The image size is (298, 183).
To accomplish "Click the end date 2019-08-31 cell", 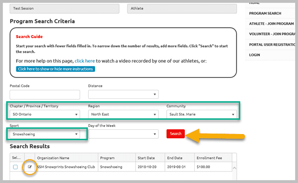I will (x=180, y=167).
